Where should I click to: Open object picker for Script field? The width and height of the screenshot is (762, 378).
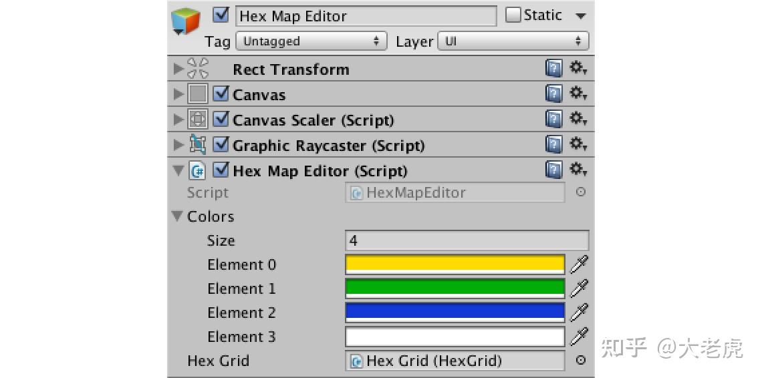click(580, 192)
